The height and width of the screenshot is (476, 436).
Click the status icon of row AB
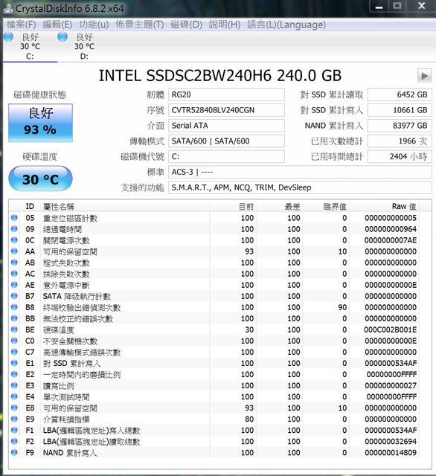click(14, 263)
